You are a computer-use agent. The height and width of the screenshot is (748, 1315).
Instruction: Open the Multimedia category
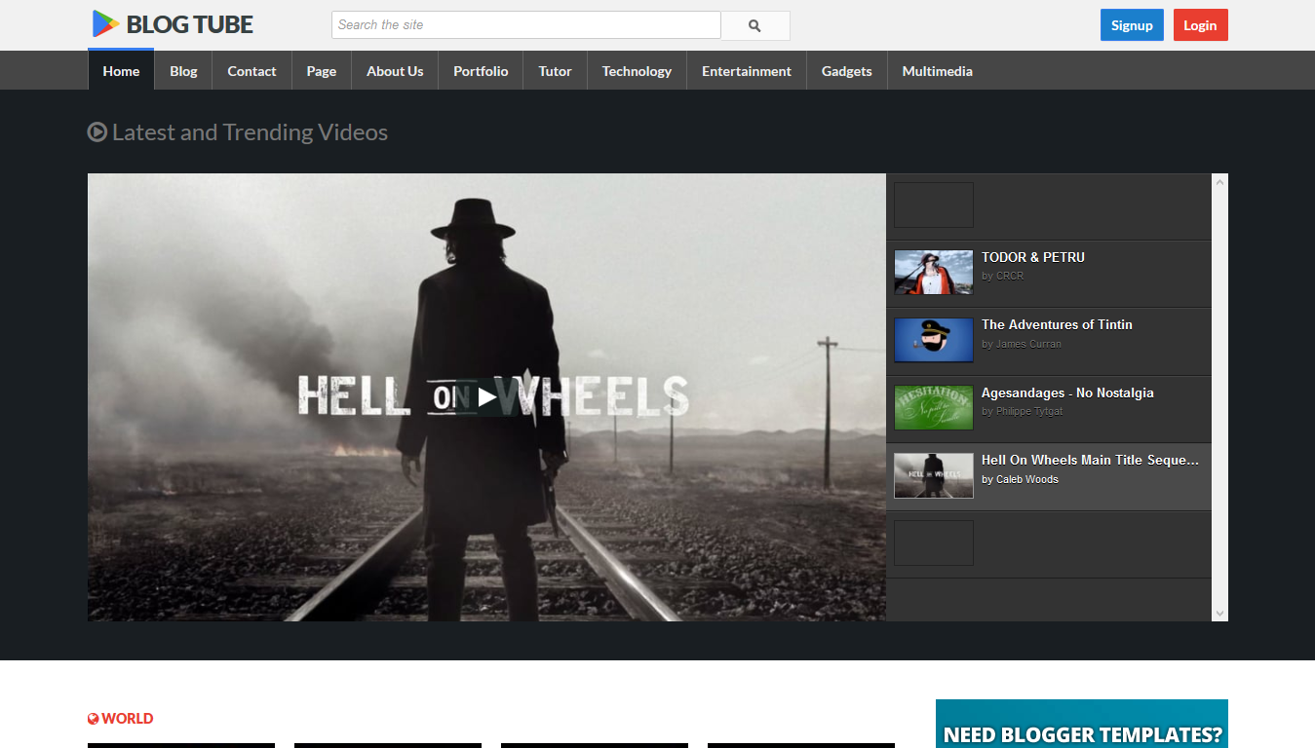coord(938,71)
